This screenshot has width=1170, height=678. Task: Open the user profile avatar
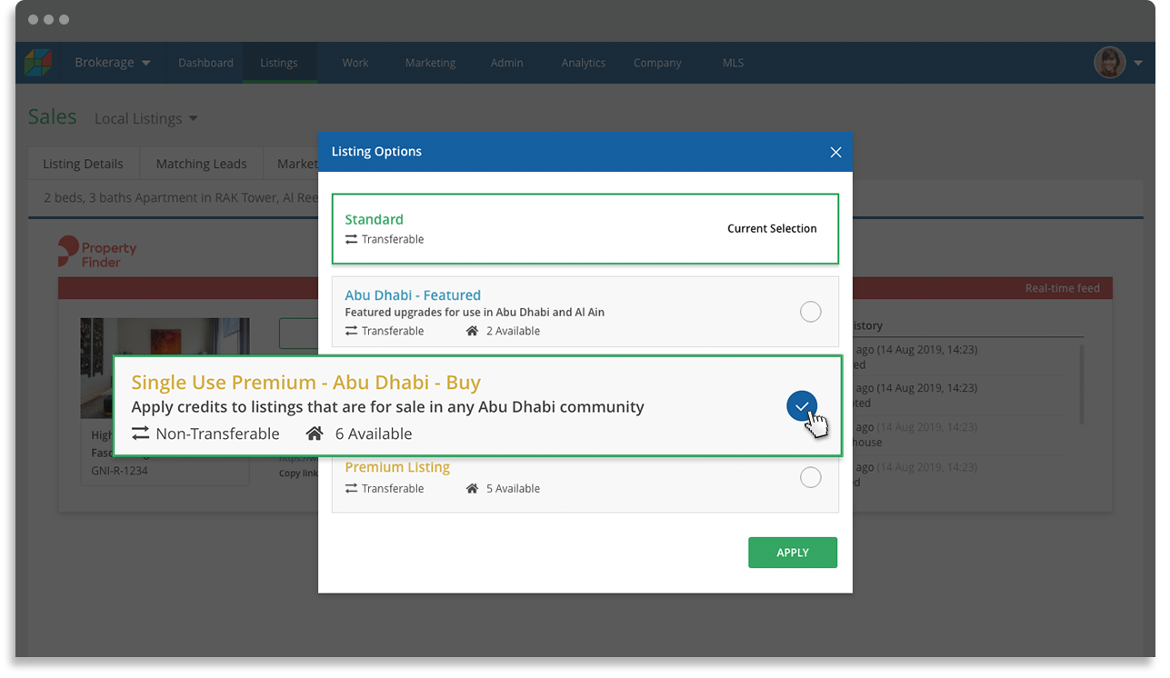click(1111, 62)
